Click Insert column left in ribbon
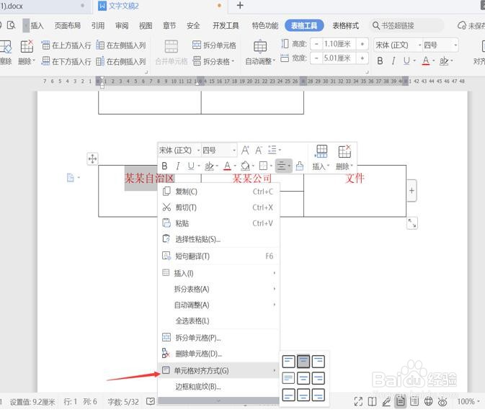This screenshot has height=412, width=485. [x=120, y=45]
